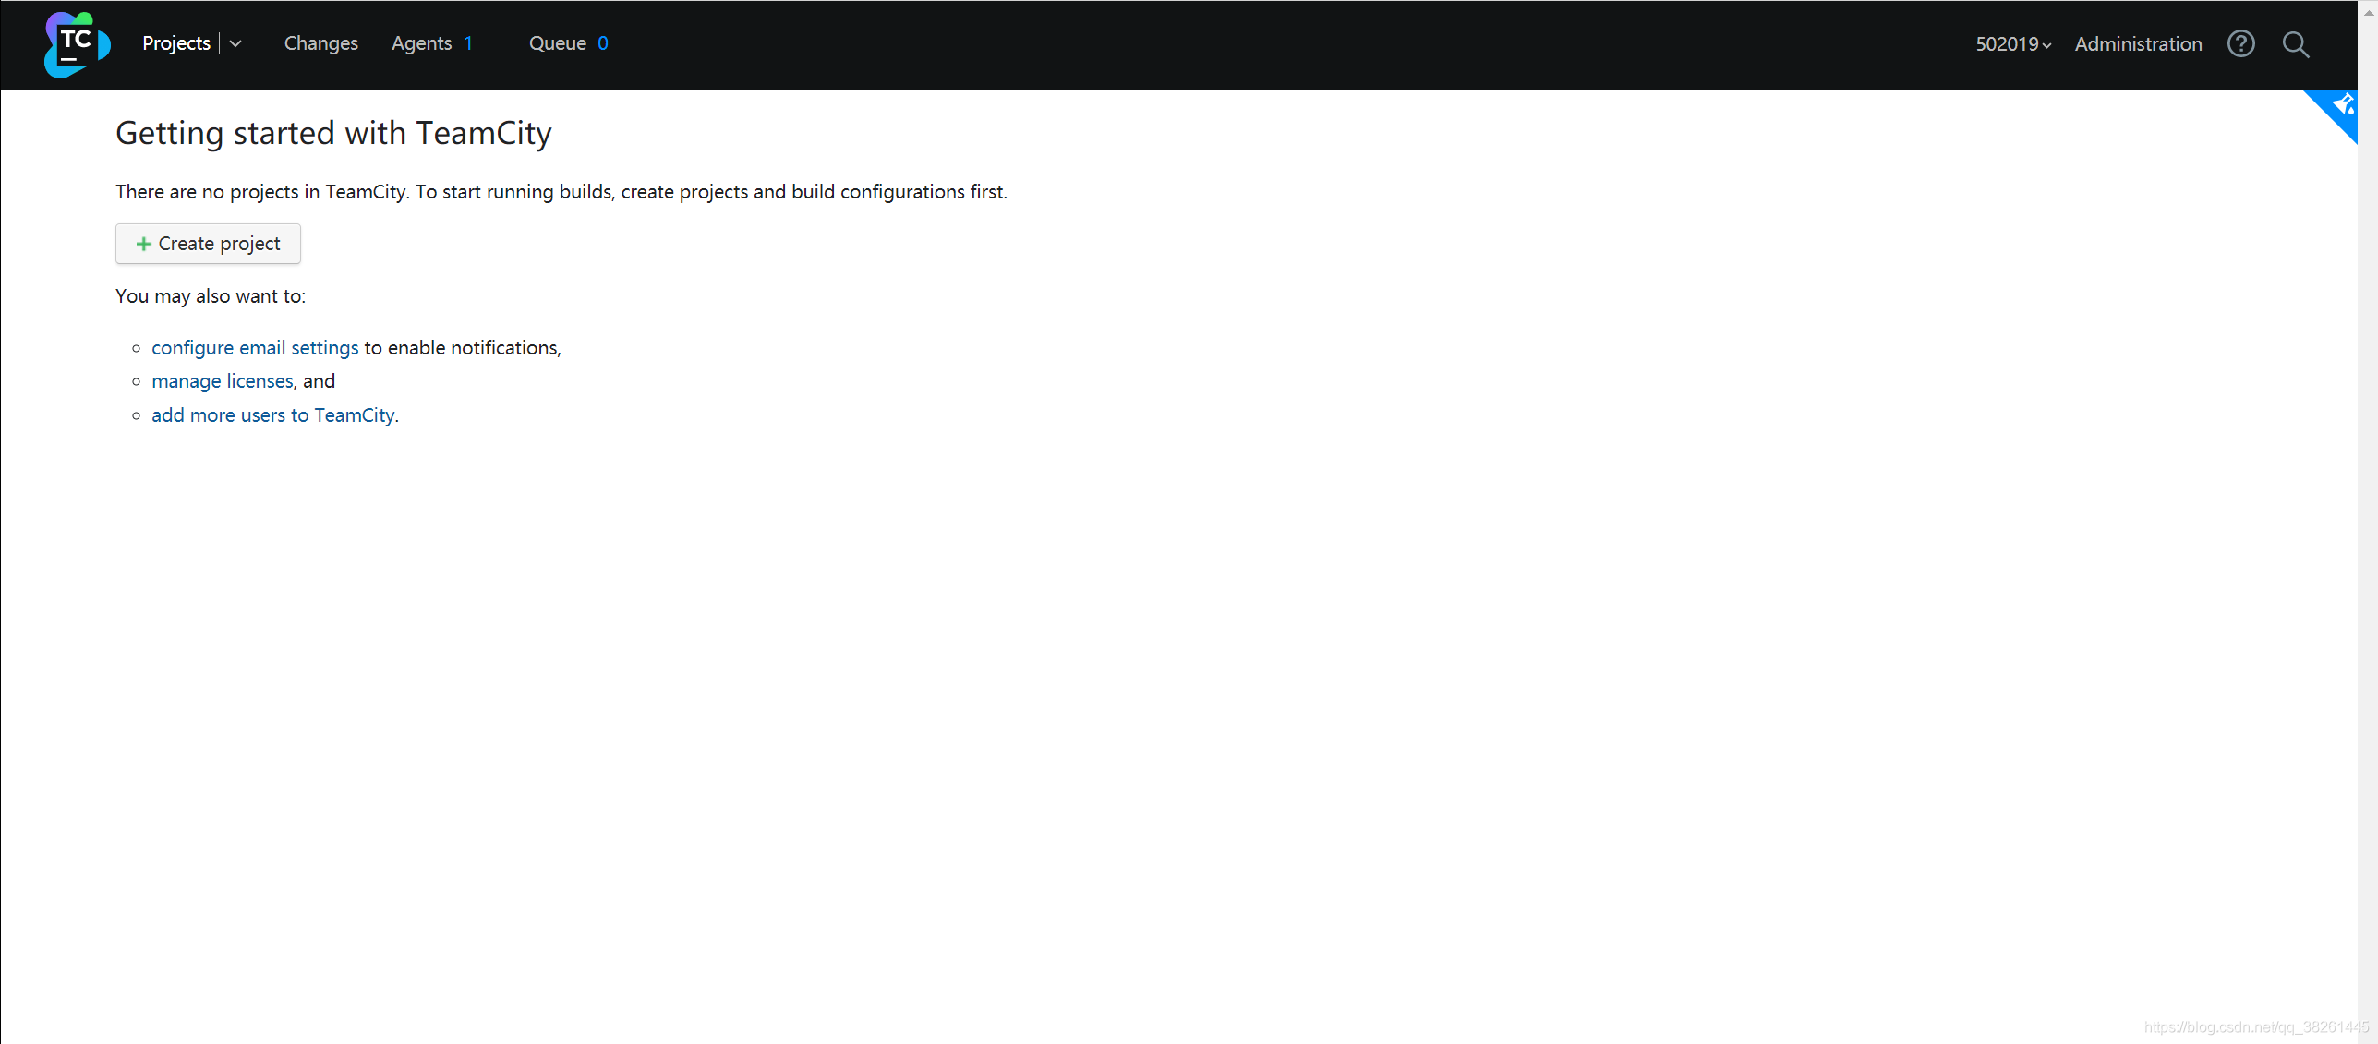The width and height of the screenshot is (2378, 1044).
Task: Open the Queue page
Action: coord(557,43)
